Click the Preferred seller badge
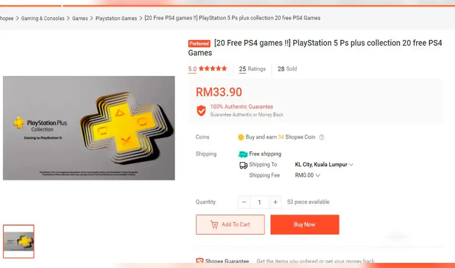Image resolution: width=455 pixels, height=268 pixels. click(x=199, y=43)
